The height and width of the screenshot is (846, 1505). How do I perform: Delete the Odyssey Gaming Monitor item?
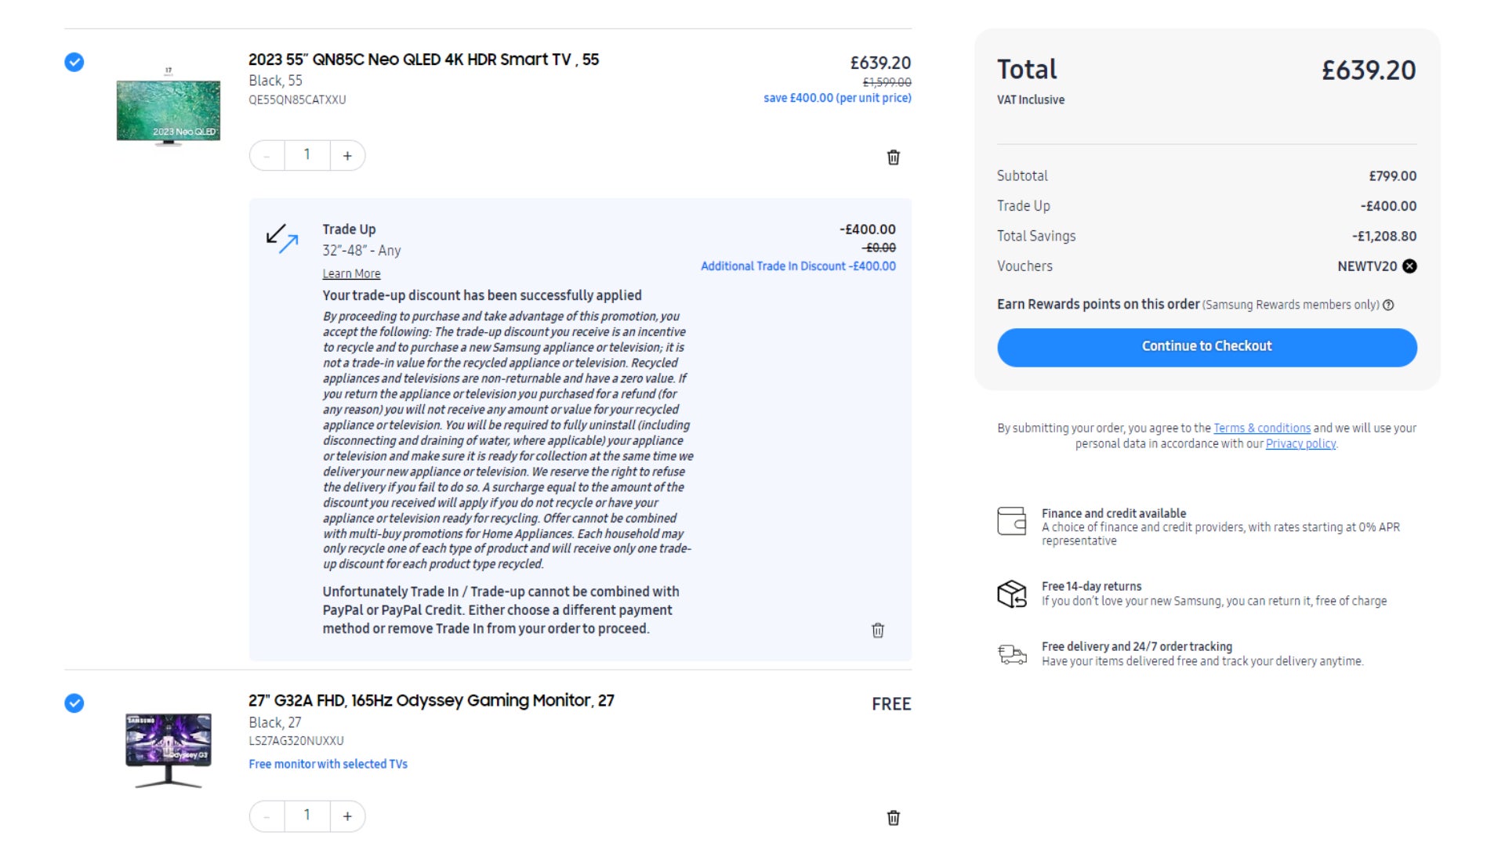click(893, 818)
